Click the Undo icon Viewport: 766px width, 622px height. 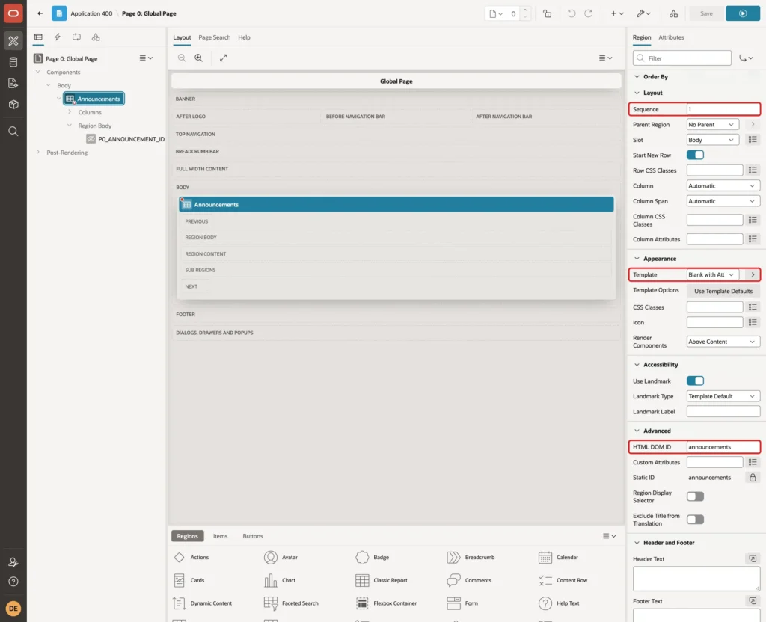[x=571, y=13]
